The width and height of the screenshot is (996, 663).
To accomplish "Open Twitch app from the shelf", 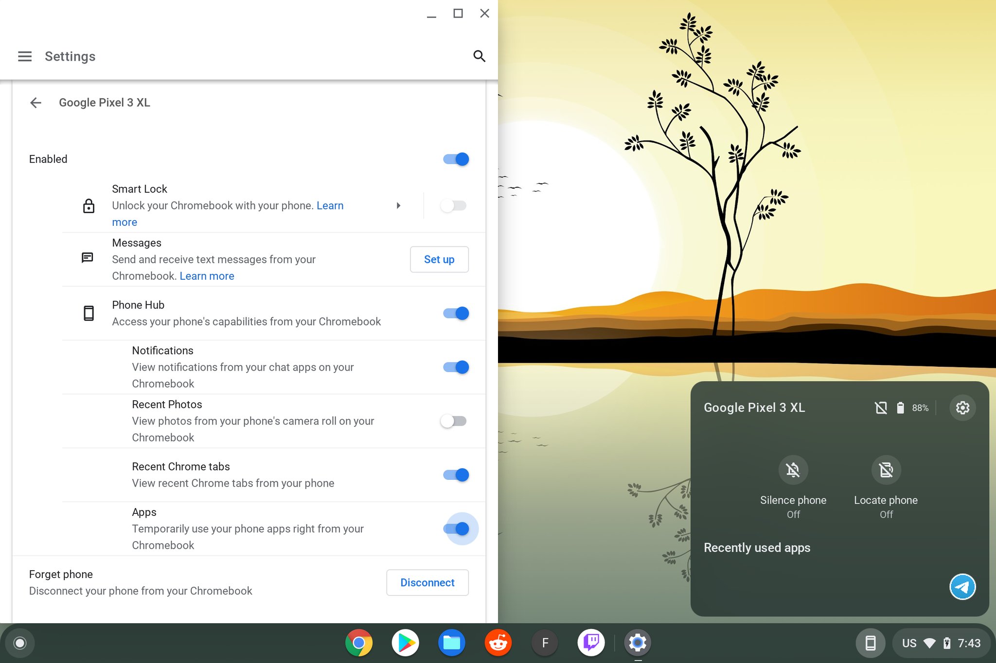I will tap(591, 643).
